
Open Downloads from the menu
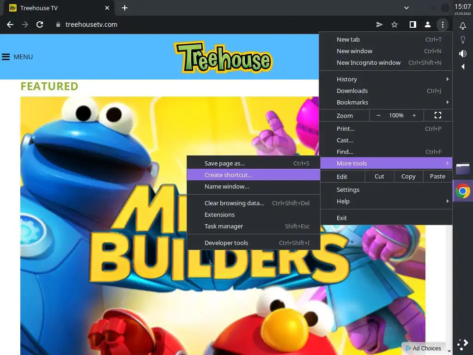(386, 91)
